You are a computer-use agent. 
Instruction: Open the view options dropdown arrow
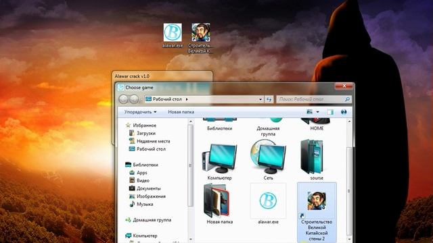point(317,112)
